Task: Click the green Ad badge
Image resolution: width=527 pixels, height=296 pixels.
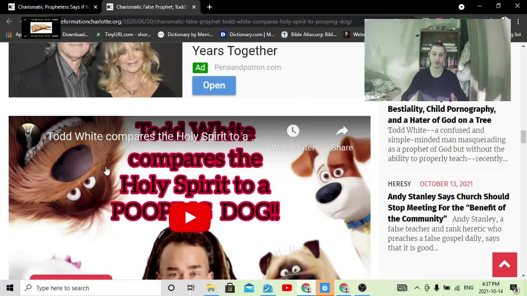Action: tap(200, 67)
